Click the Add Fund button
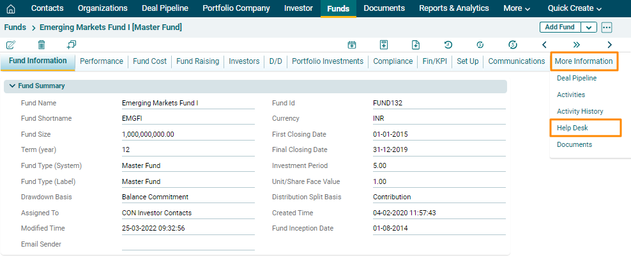 click(559, 27)
